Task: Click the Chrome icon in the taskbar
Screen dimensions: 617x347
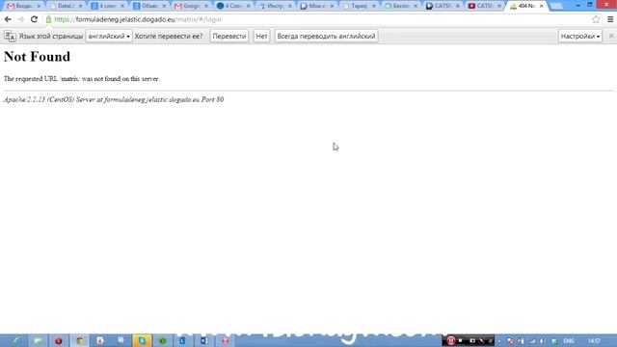Action: [x=80, y=340]
